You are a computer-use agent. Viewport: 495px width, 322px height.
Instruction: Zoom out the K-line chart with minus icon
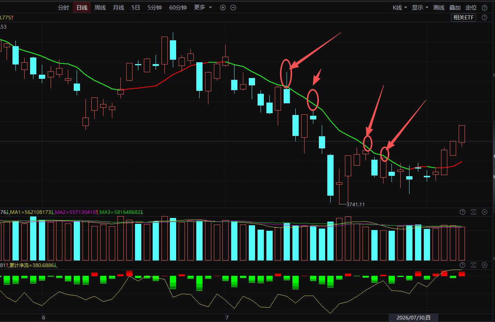pyautogui.click(x=233, y=8)
